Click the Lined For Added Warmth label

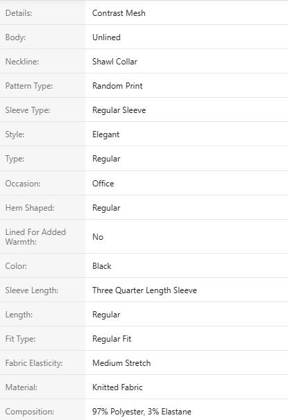click(35, 237)
